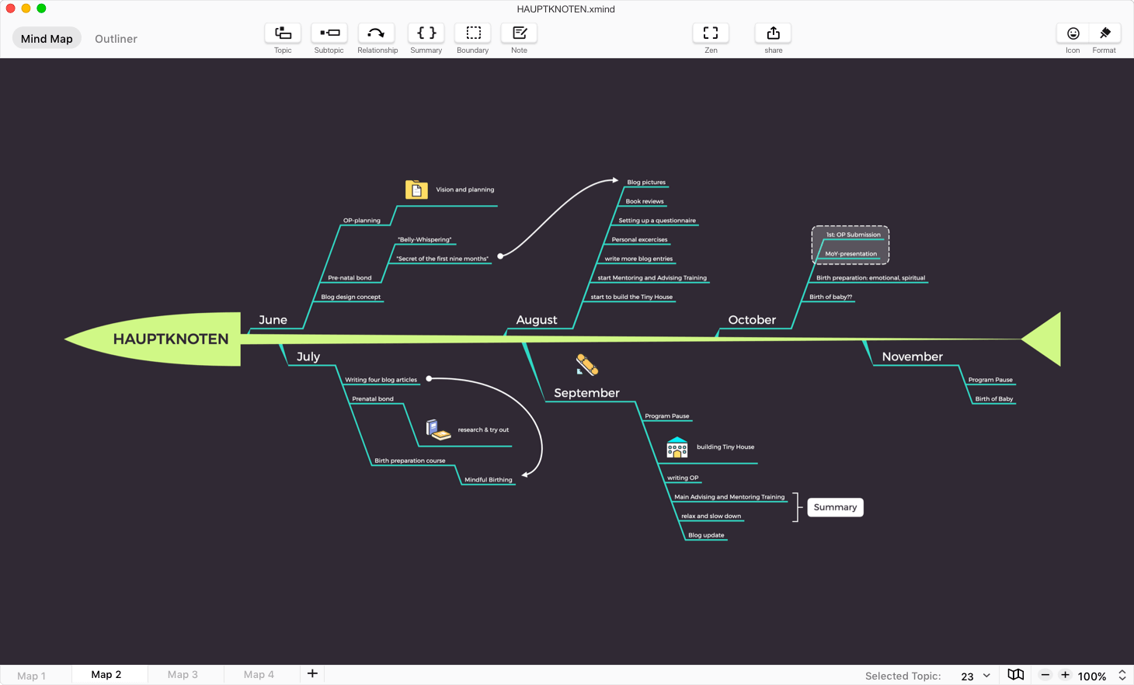This screenshot has height=685, width=1134.
Task: Switch to Outliner view
Action: click(116, 39)
